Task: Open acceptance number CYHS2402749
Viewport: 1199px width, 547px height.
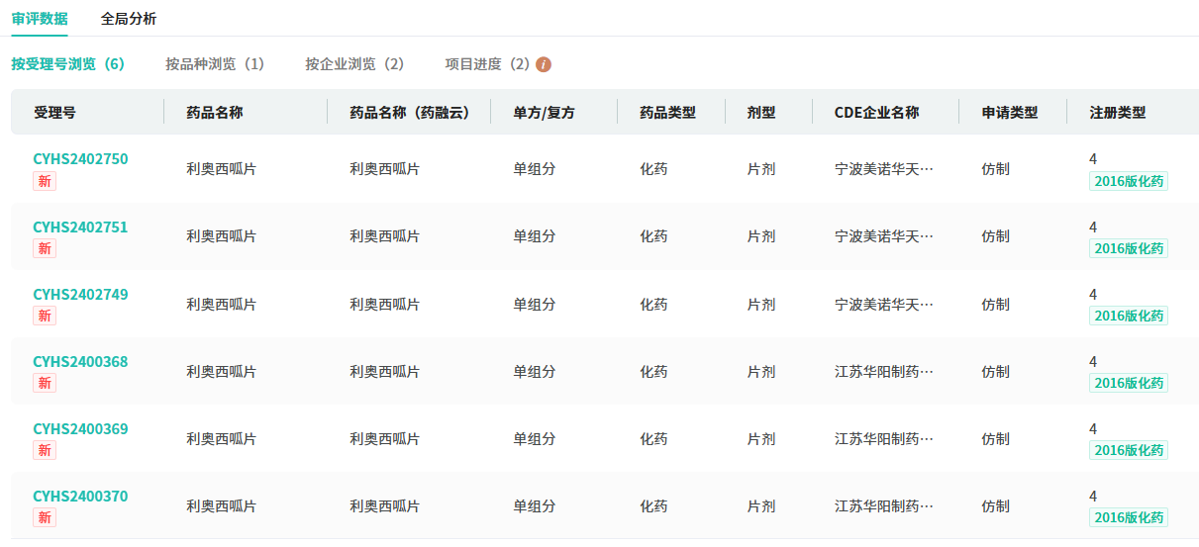Action: click(x=80, y=295)
